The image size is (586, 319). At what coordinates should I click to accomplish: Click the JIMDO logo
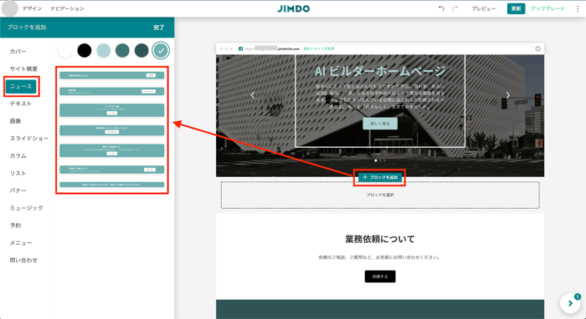tap(293, 8)
